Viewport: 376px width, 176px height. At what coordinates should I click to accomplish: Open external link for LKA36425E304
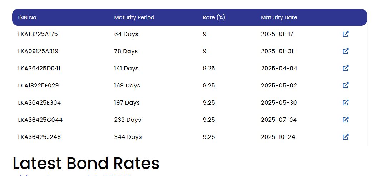coord(346,102)
